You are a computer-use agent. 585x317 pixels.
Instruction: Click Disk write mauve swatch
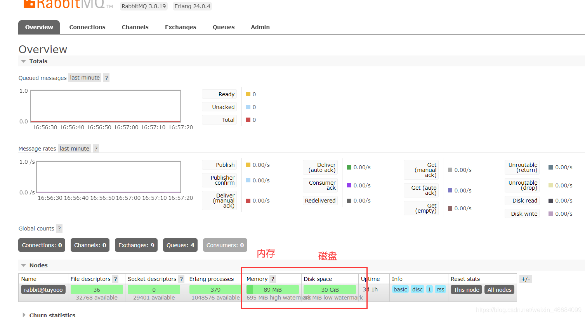(551, 214)
